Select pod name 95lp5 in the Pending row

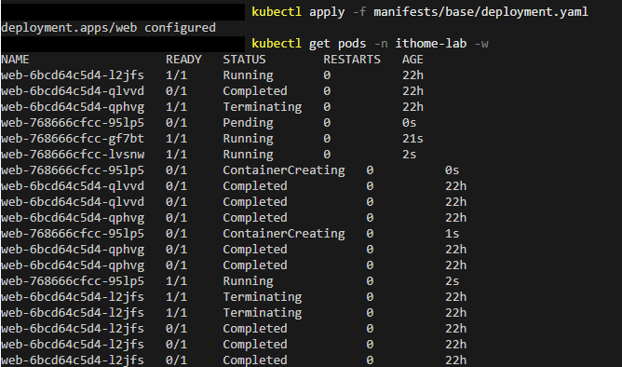[73, 123]
